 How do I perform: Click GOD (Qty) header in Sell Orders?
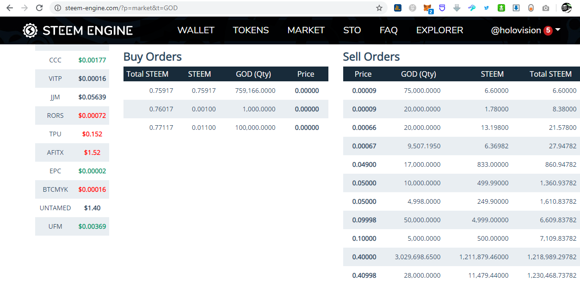click(x=419, y=74)
